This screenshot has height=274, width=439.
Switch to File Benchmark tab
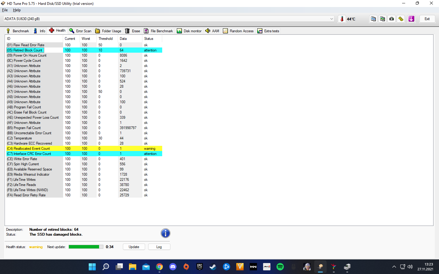pyautogui.click(x=159, y=31)
